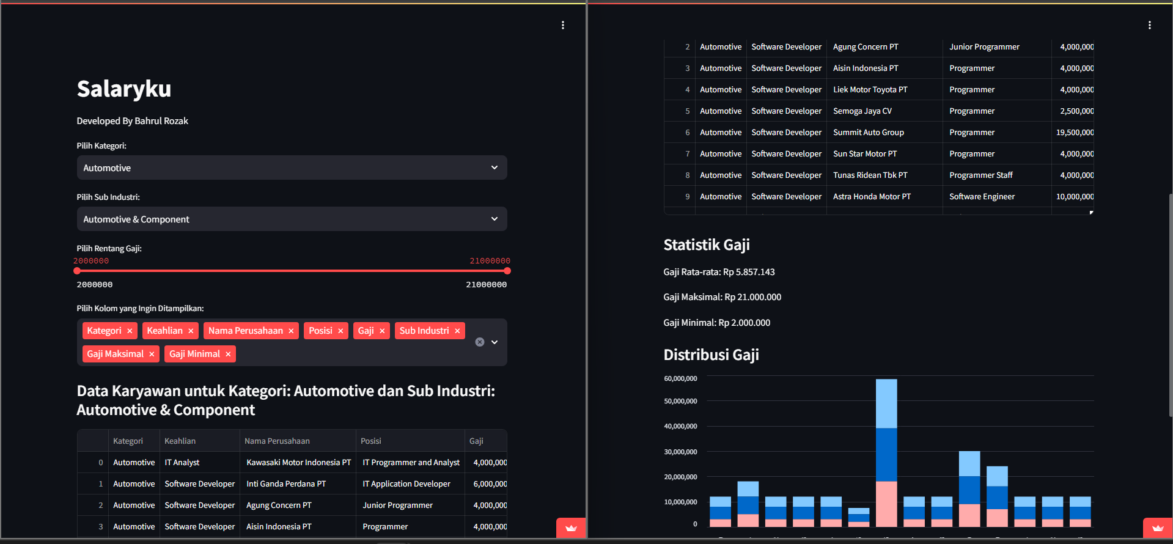This screenshot has width=1173, height=544.
Task: Click the Gaji Minimal Rp 2.000.000 text
Action: point(717,323)
